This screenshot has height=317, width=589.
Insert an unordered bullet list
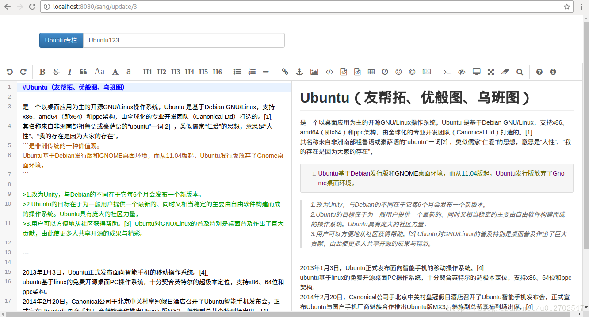pos(237,72)
